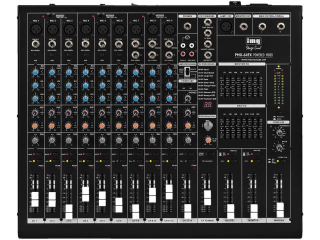Viewport: 320px width, 240px height.
Task: Click the FX PROCESSOR header label
Action: tap(207, 64)
